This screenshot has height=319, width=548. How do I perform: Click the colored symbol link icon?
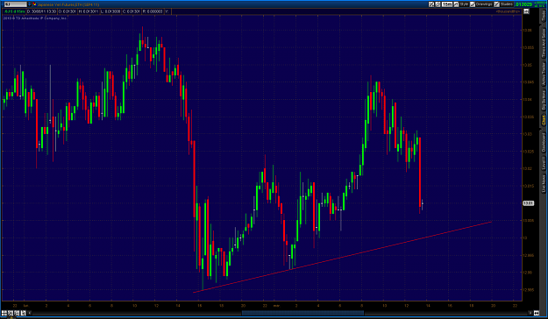(34, 4)
